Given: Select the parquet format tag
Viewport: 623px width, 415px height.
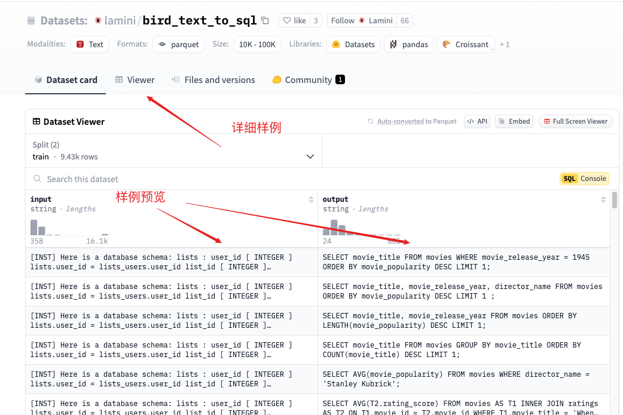Looking at the screenshot, I should [179, 44].
